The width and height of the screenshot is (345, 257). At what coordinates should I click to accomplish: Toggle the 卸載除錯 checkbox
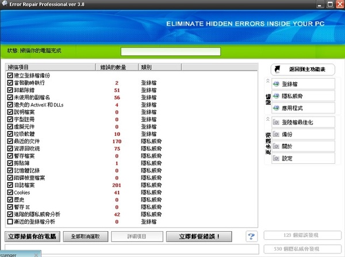tap(10, 90)
